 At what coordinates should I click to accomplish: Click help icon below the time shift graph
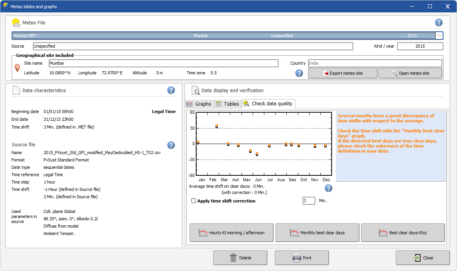(x=328, y=188)
